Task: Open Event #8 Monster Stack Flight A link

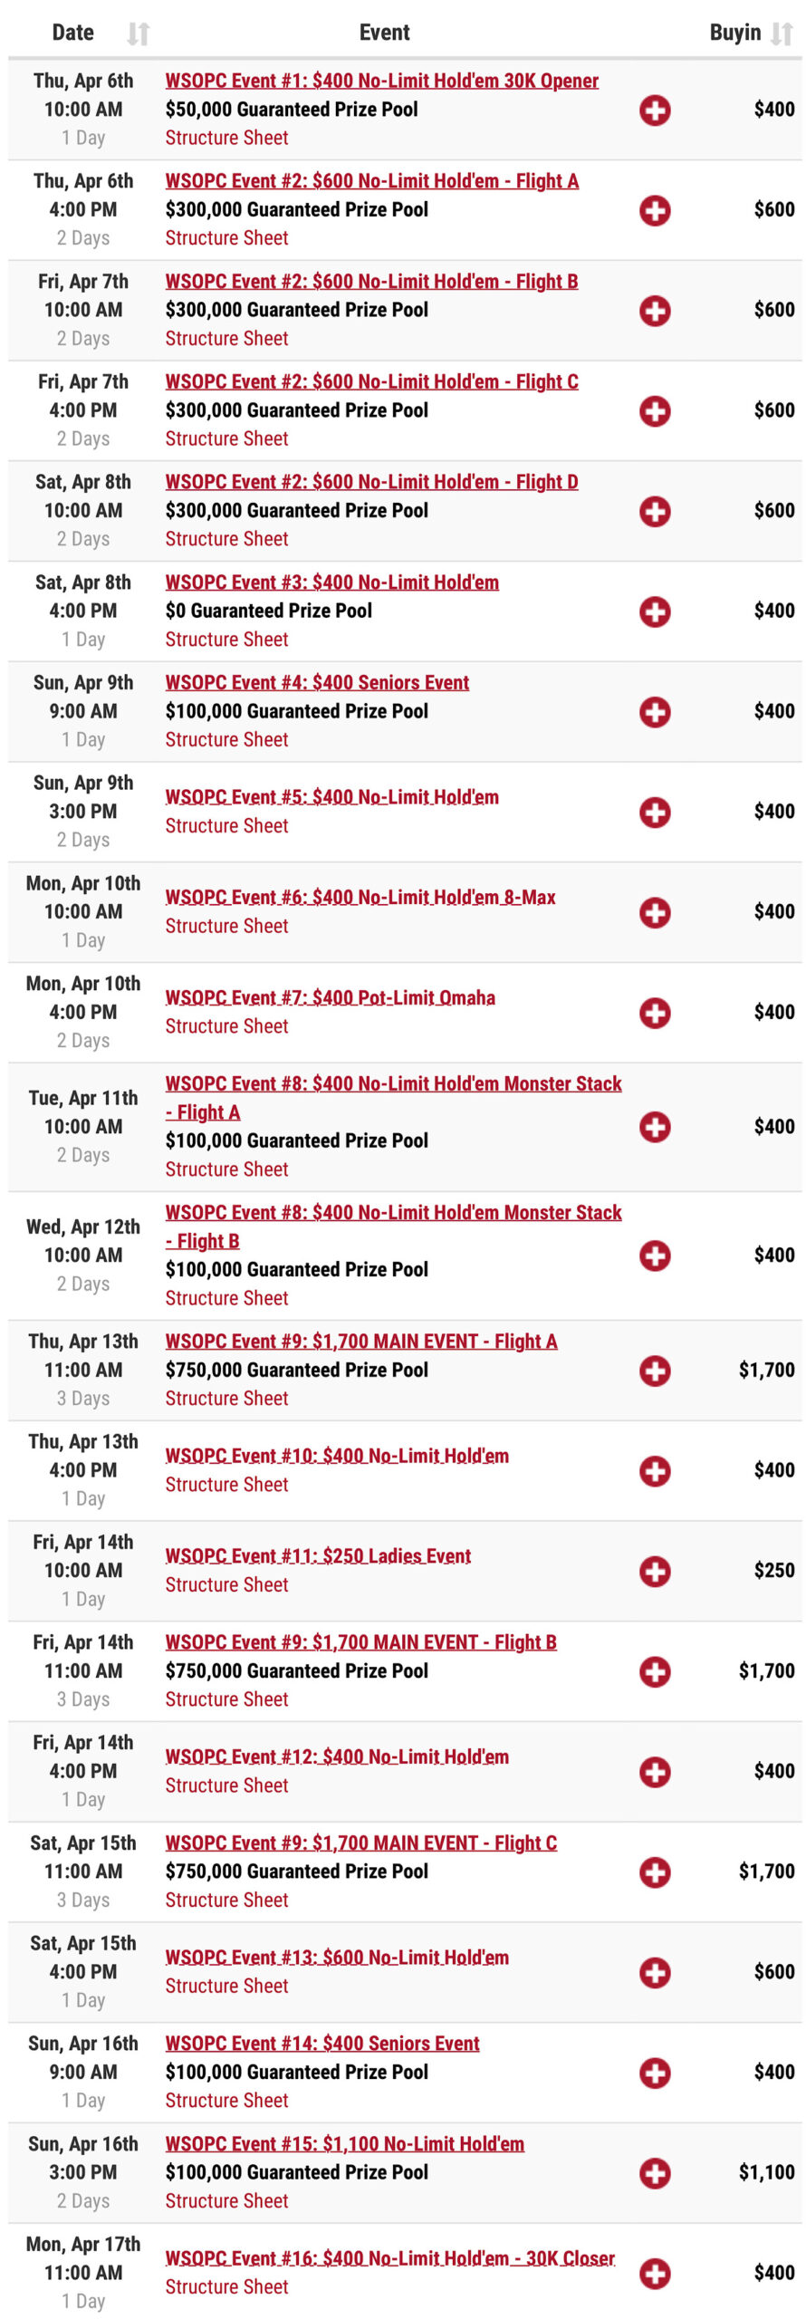Action: 393,1098
